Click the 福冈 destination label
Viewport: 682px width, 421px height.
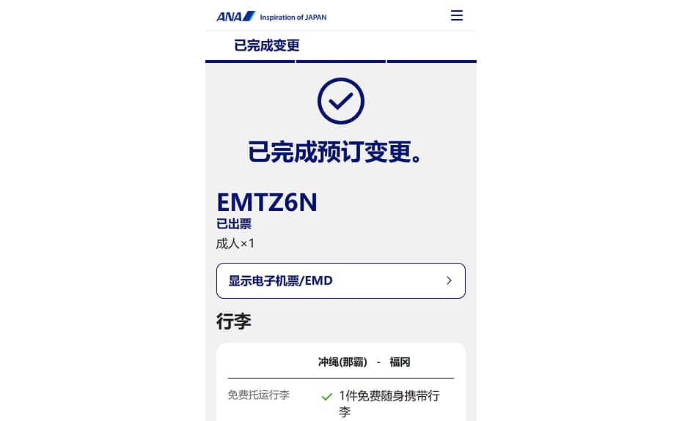pos(400,362)
